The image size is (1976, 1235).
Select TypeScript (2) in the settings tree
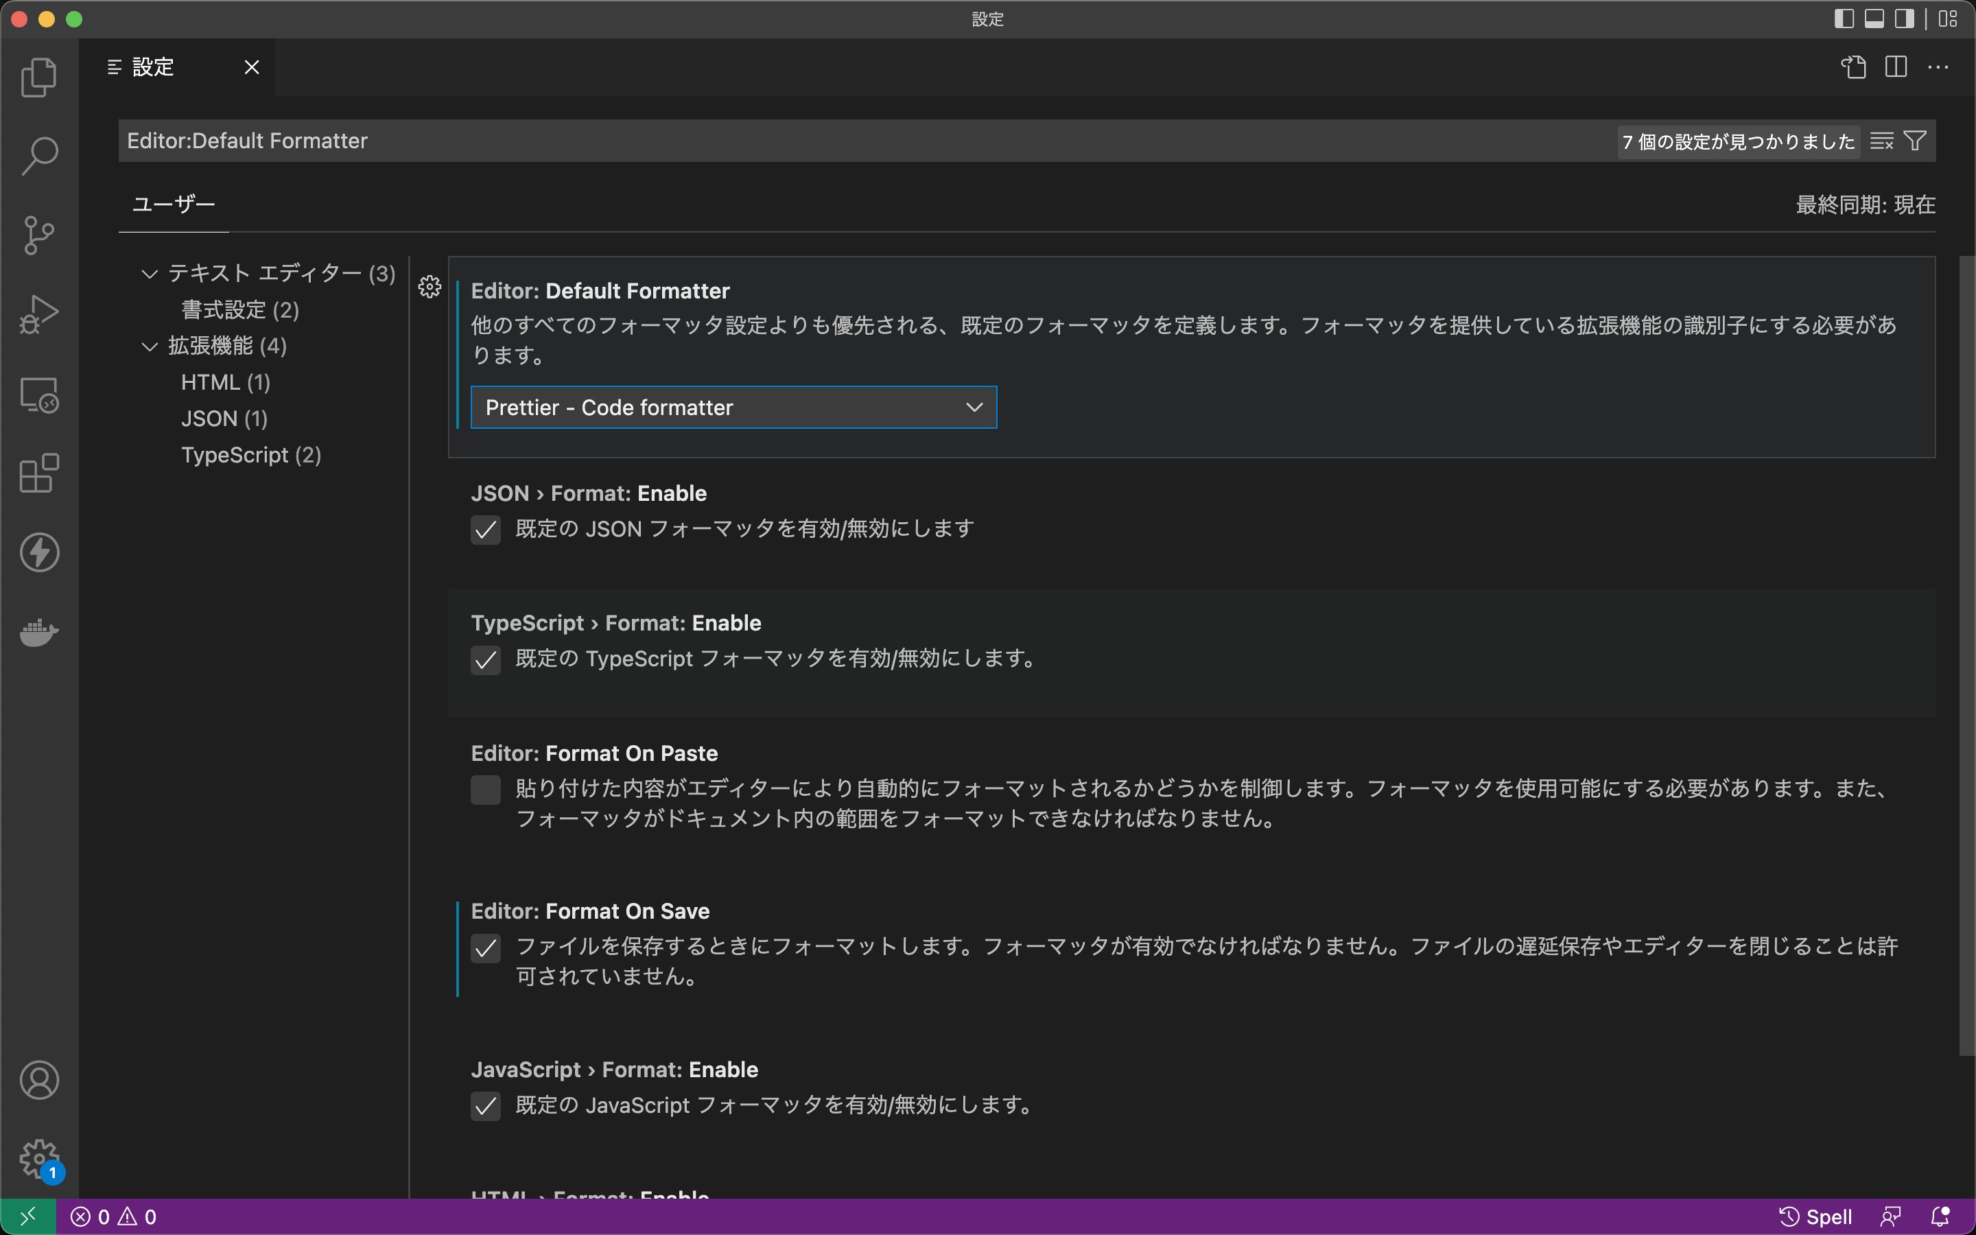250,455
